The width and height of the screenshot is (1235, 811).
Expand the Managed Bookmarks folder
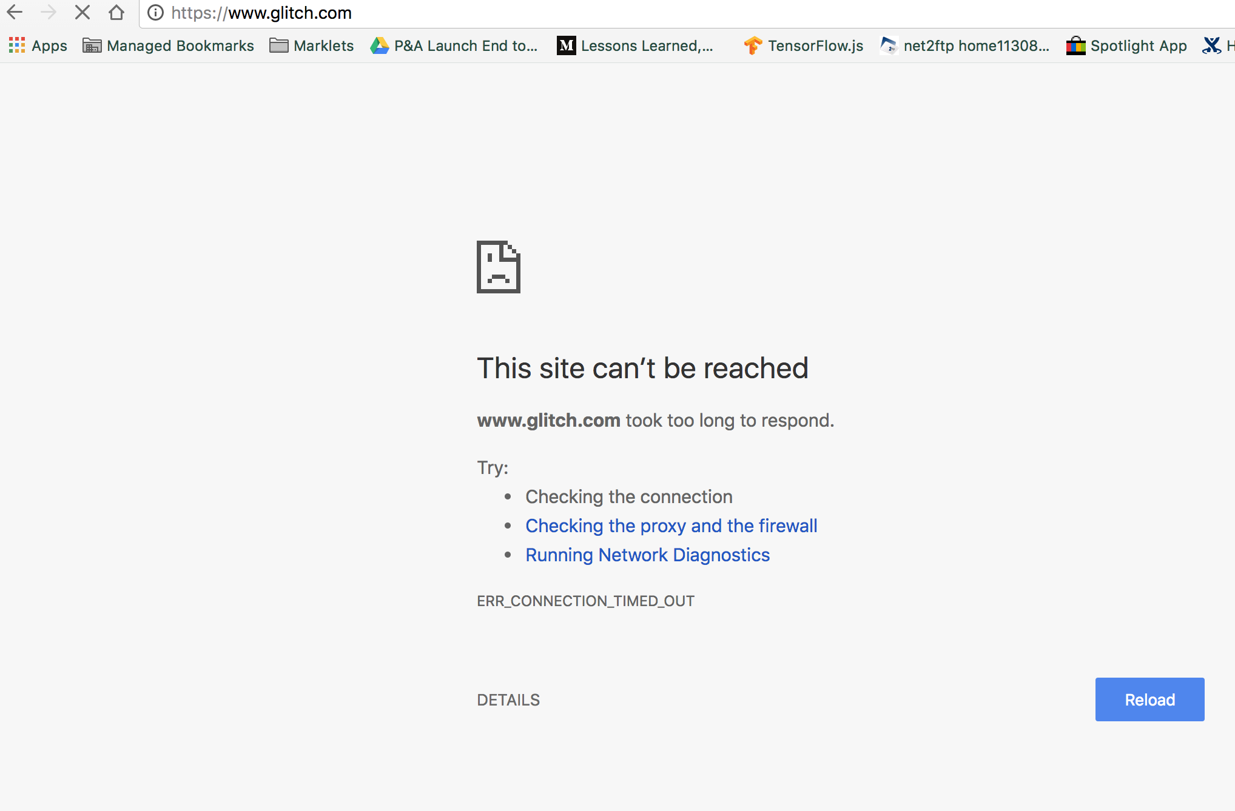(169, 45)
